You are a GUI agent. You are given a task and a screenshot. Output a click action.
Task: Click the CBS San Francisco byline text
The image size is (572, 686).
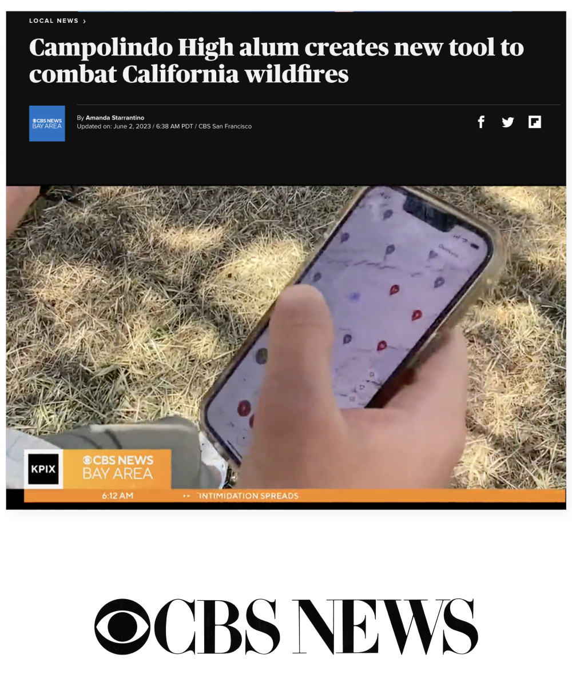[225, 126]
